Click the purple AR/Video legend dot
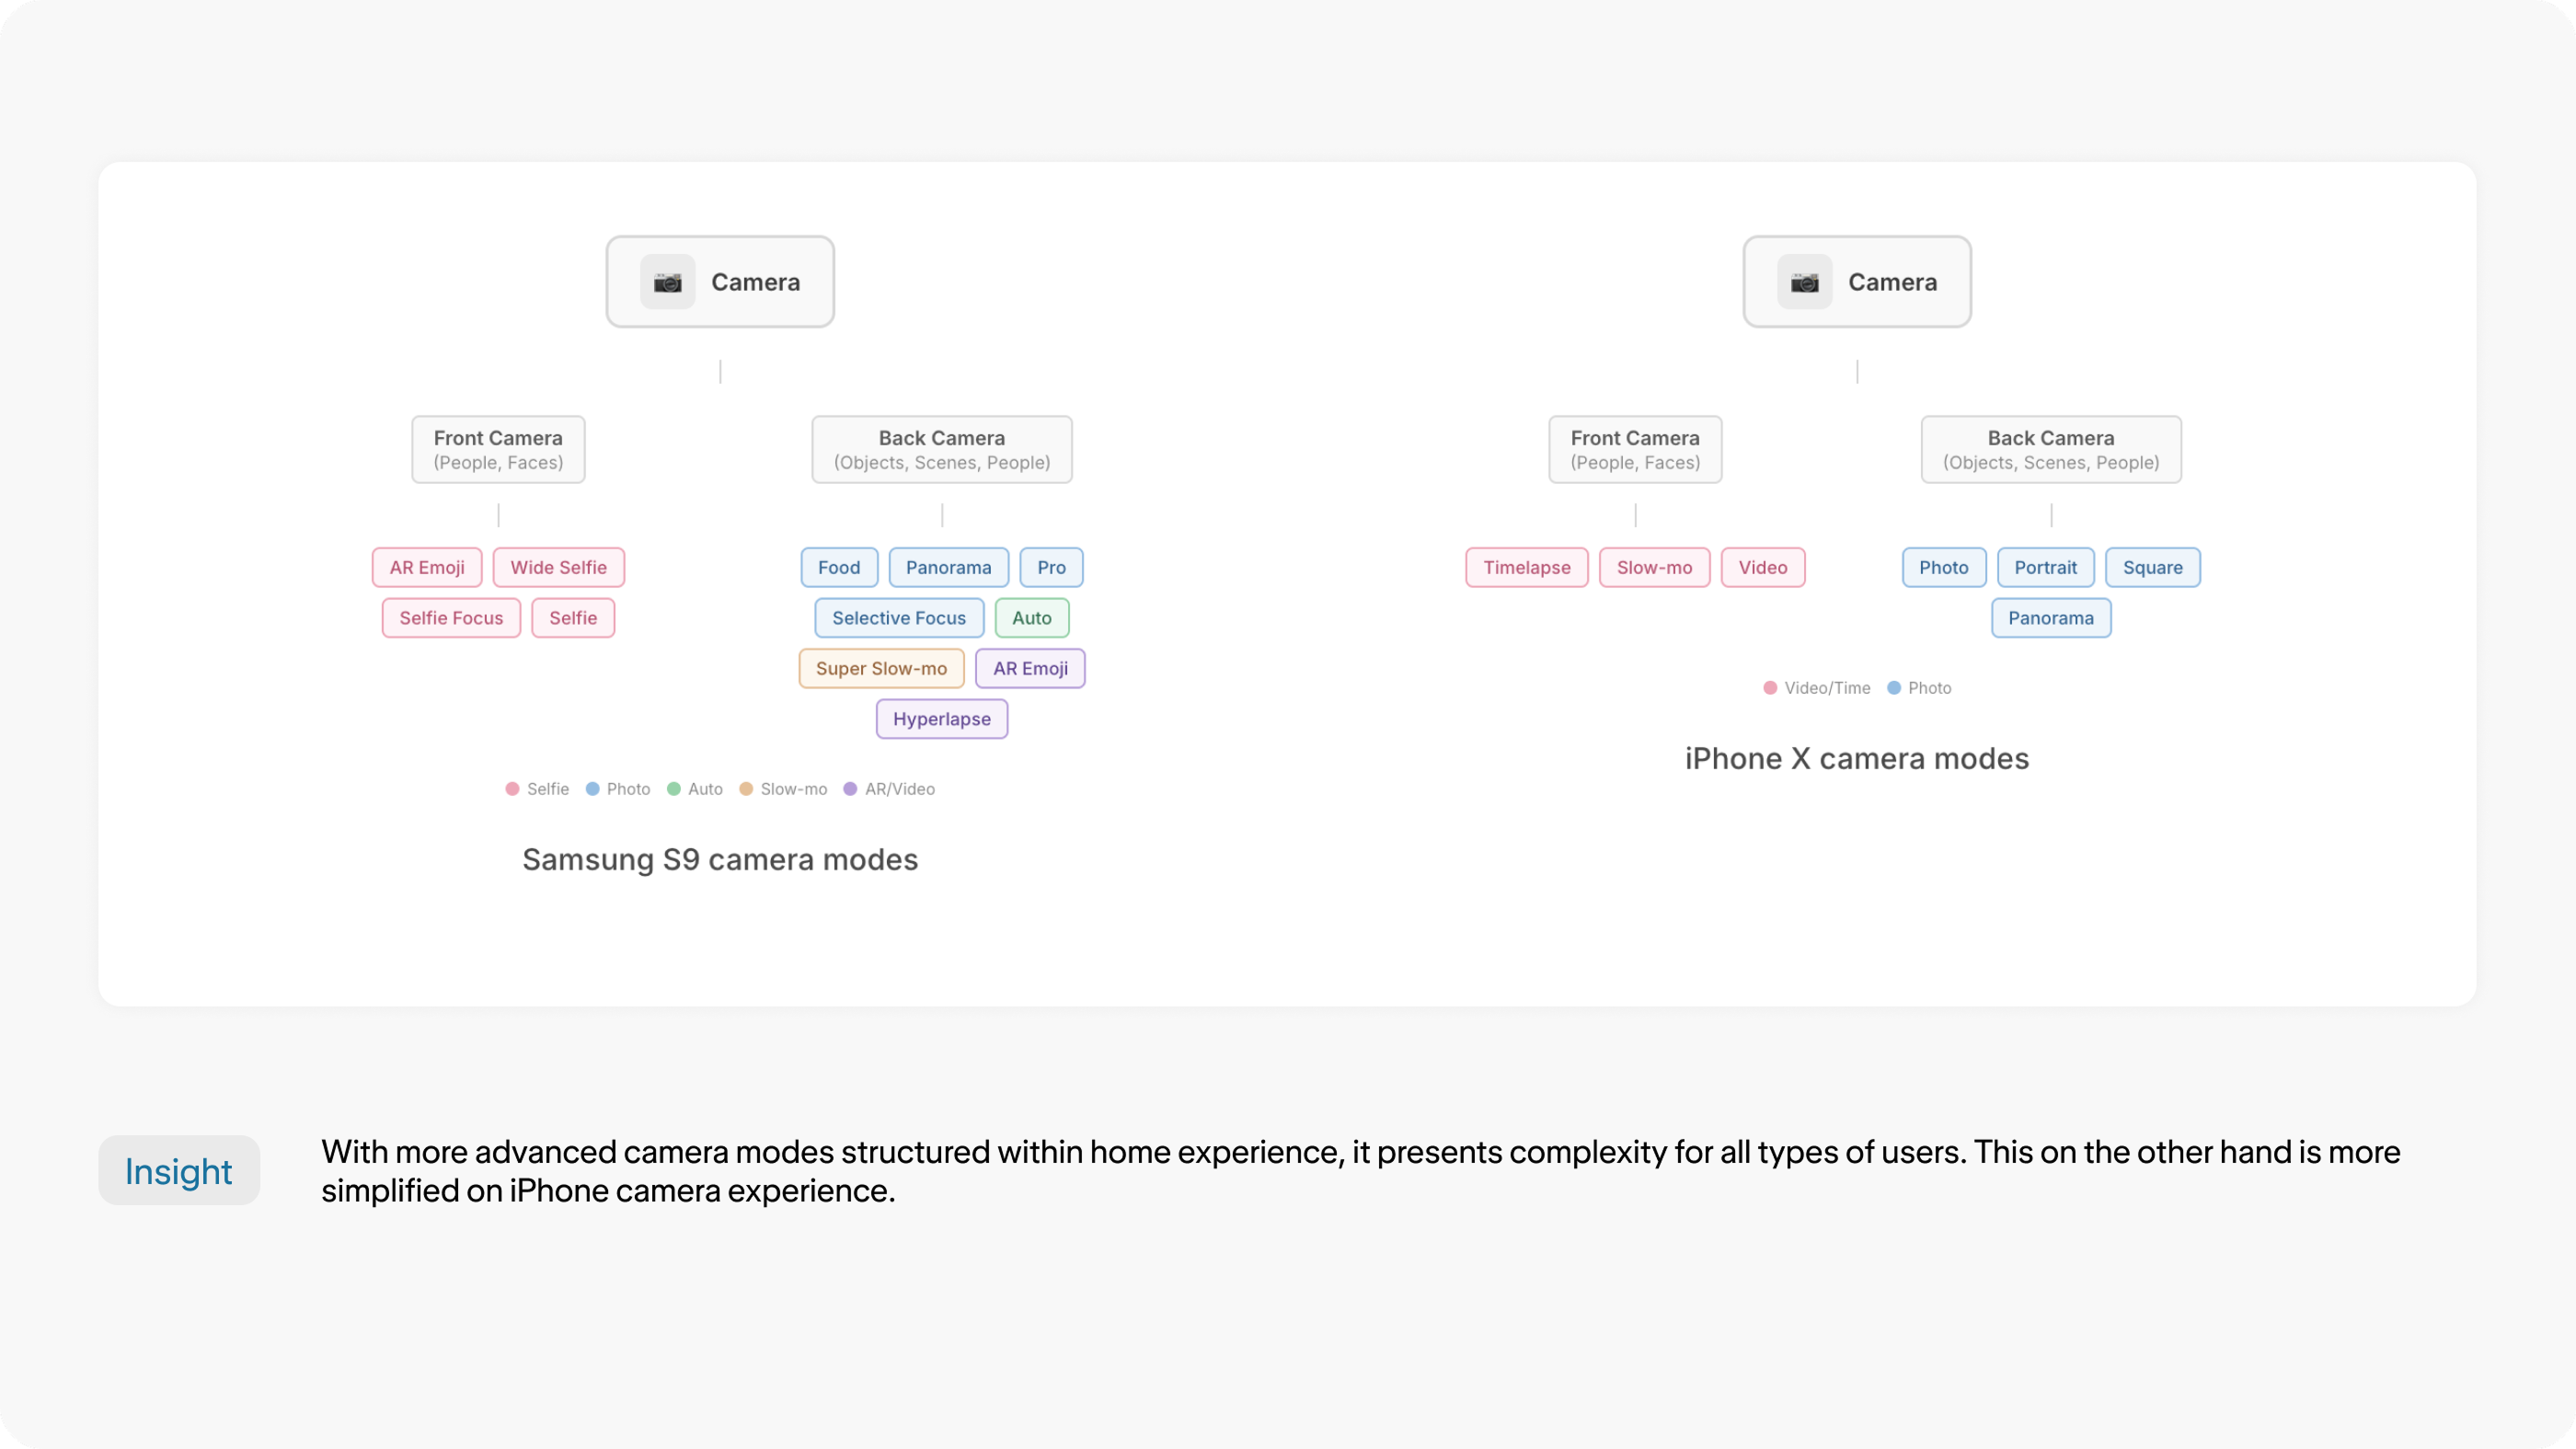Screen dimensions: 2576x1449 pos(850,789)
